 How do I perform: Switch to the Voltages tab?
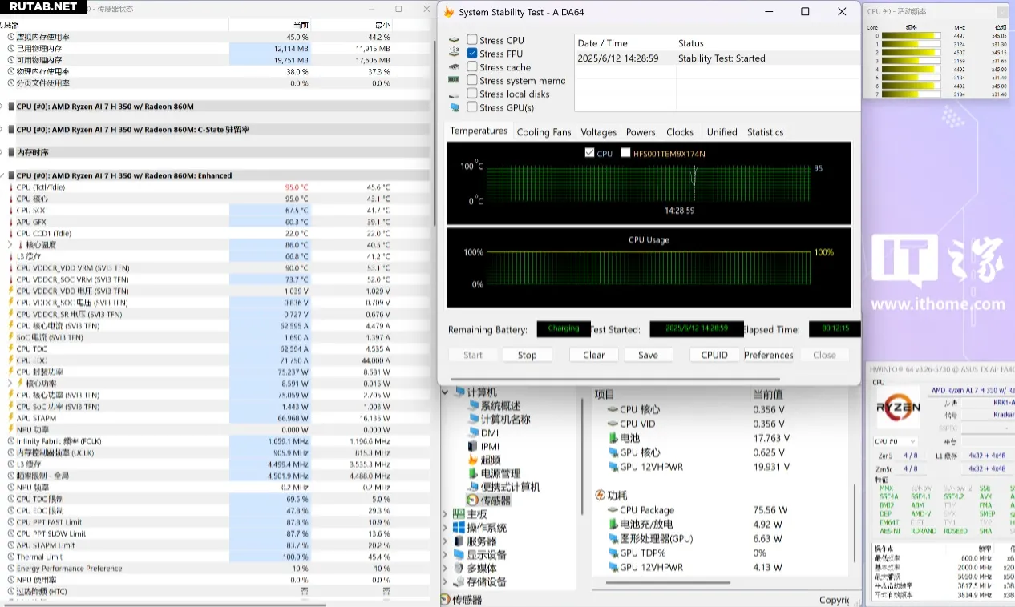[599, 132]
